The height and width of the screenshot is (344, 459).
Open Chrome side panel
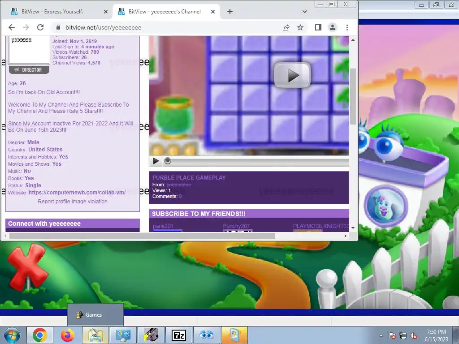[318, 27]
